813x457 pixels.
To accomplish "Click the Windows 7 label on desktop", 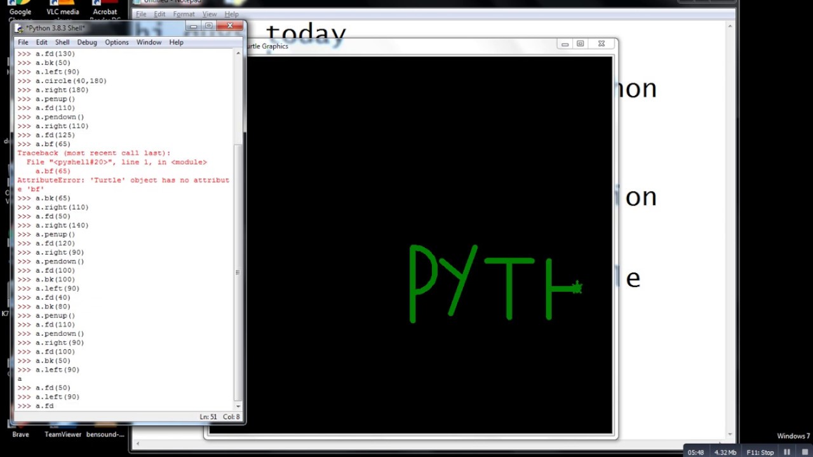I will [x=793, y=436].
